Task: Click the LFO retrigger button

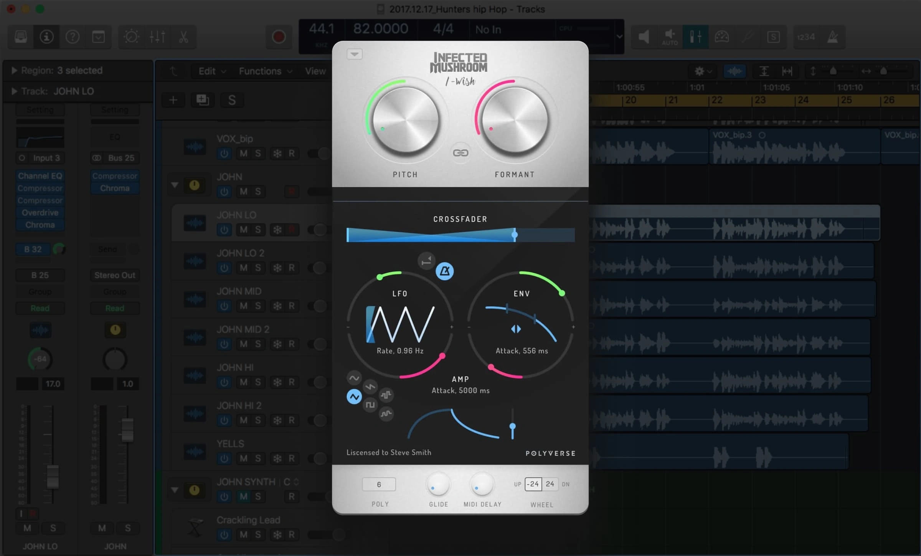Action: 426,261
